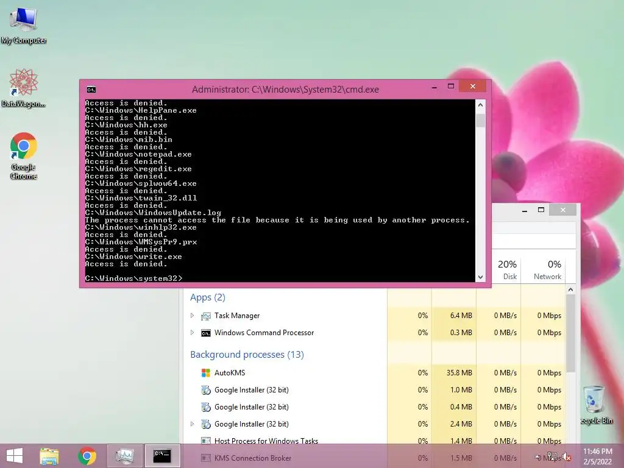Open the Recycle Bin desktop icon
Viewport: 624px width, 468px height.
tap(595, 405)
